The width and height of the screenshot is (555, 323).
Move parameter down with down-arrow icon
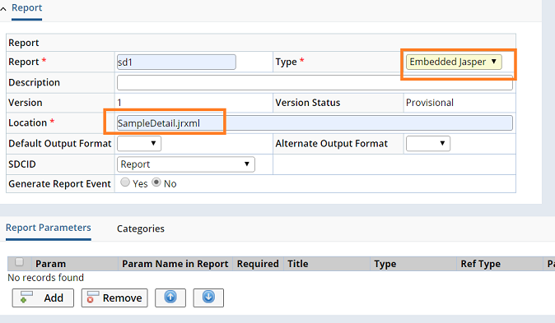coord(208,298)
